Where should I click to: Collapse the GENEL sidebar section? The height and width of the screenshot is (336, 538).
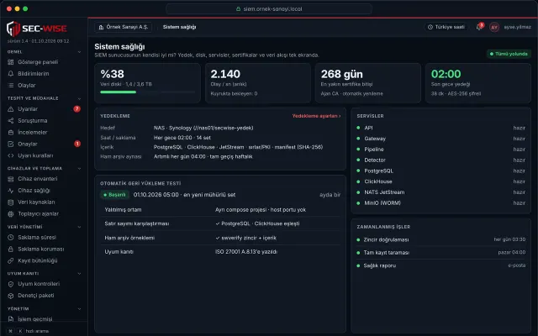click(x=79, y=52)
